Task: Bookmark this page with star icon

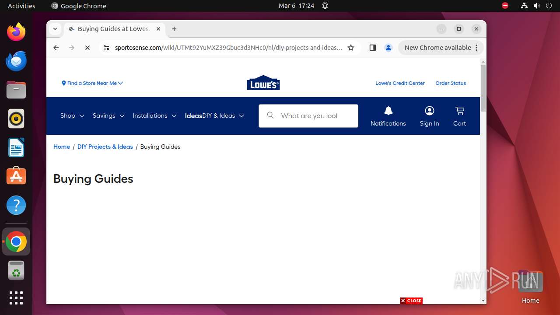Action: (351, 48)
